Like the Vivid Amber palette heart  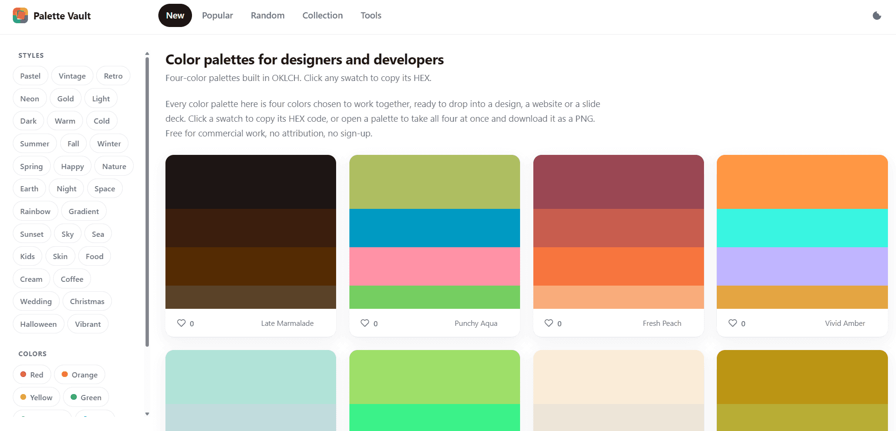(x=732, y=323)
